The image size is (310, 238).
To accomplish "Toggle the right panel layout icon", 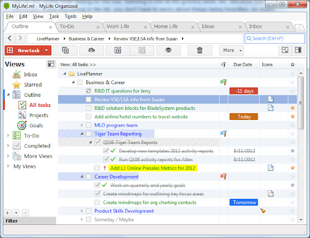I will point(298,50).
